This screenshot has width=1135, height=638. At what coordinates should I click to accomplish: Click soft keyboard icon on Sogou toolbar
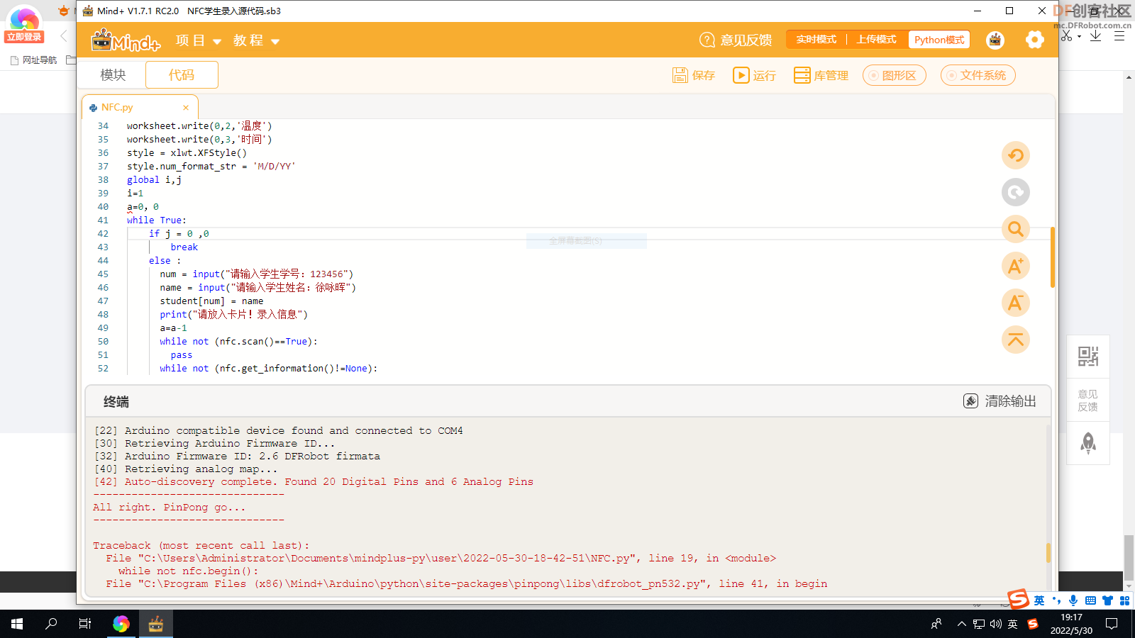[x=1090, y=600]
